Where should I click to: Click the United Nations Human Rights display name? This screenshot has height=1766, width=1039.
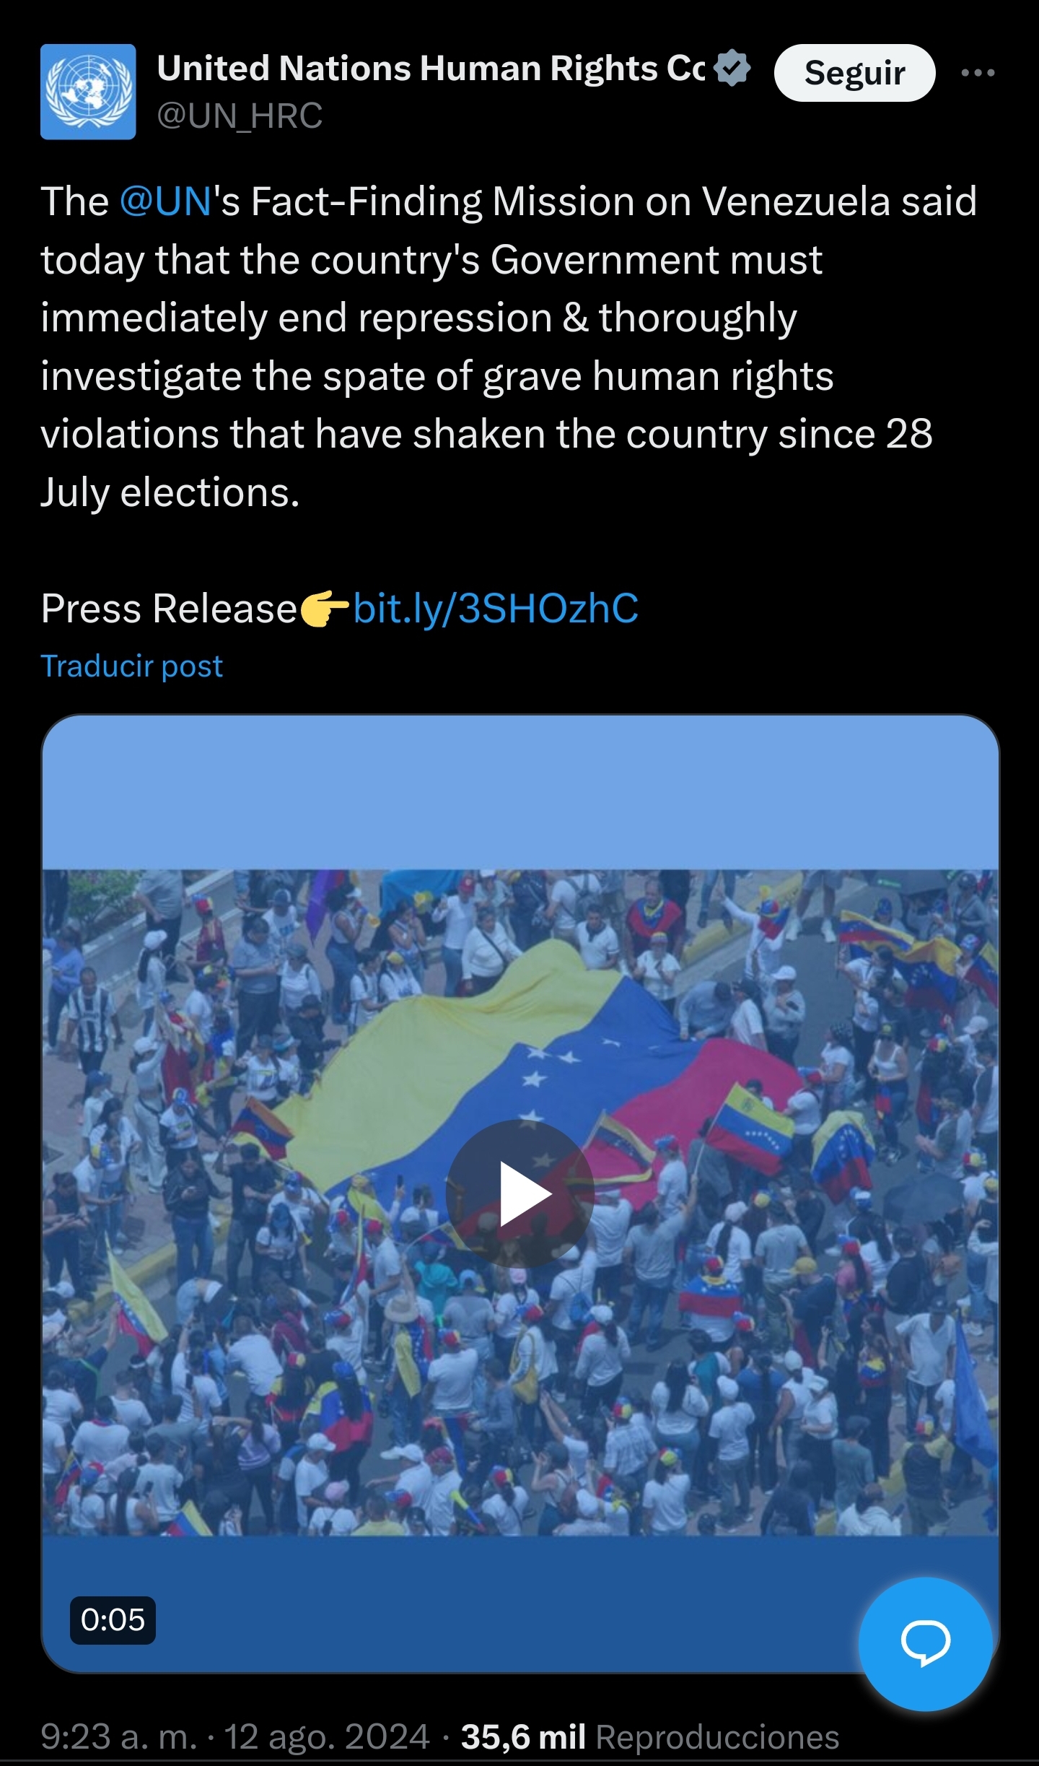431,69
